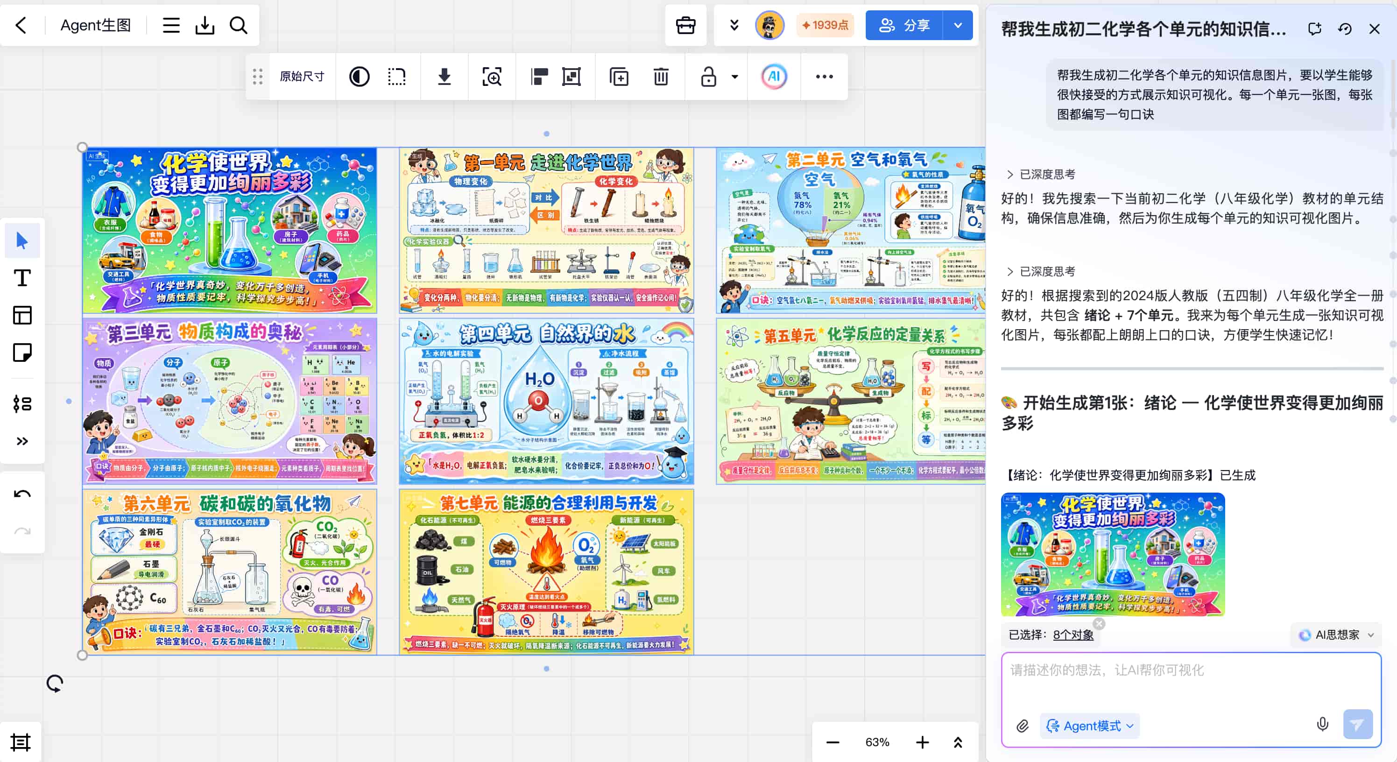
Task: Select the dashed crop selection icon
Action: [x=396, y=77]
